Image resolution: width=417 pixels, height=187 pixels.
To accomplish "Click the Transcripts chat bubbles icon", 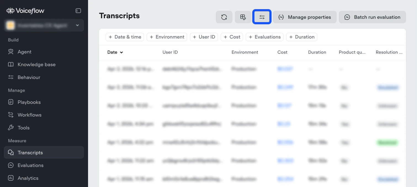I will point(11,152).
